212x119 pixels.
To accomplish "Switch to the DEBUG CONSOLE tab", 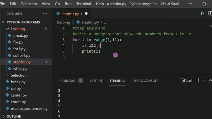I will pos(145,81).
